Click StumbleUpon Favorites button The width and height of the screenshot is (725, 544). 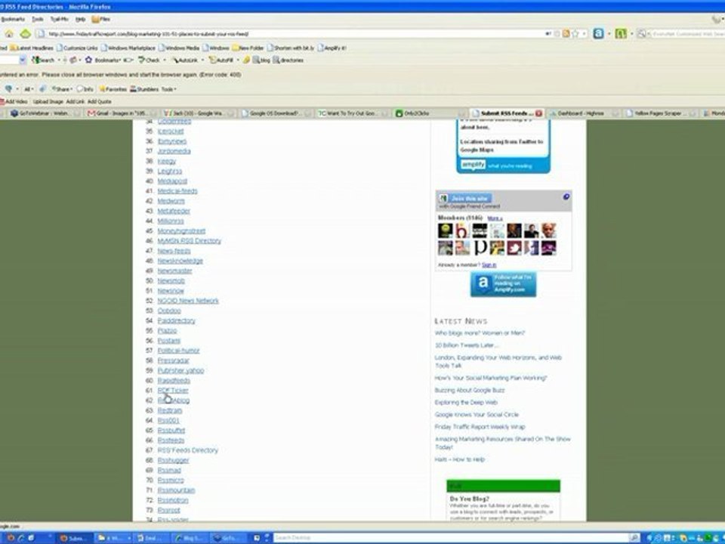point(113,89)
